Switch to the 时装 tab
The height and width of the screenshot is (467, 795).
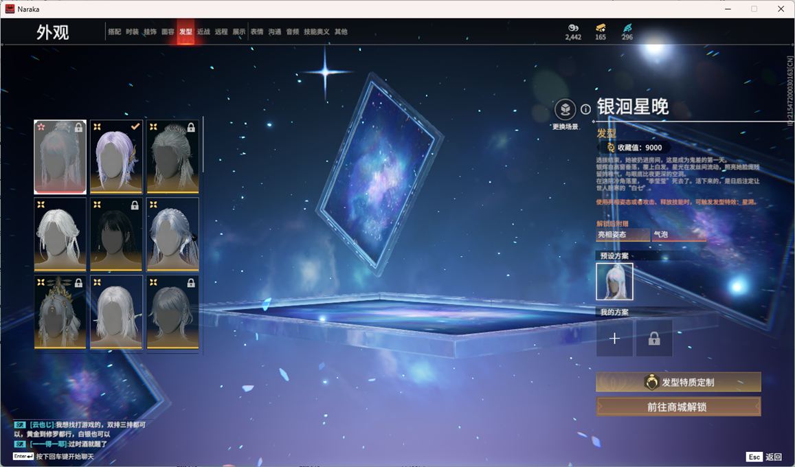click(x=133, y=32)
